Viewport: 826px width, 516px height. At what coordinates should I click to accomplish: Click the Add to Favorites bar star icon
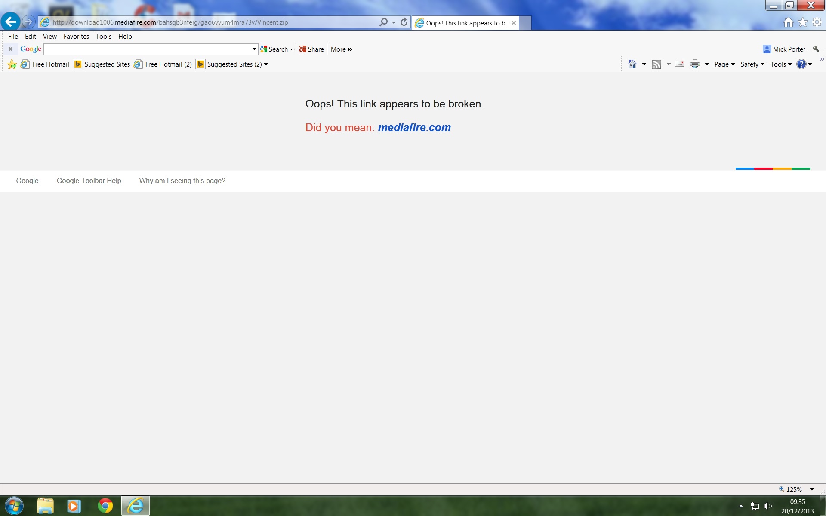click(12, 64)
